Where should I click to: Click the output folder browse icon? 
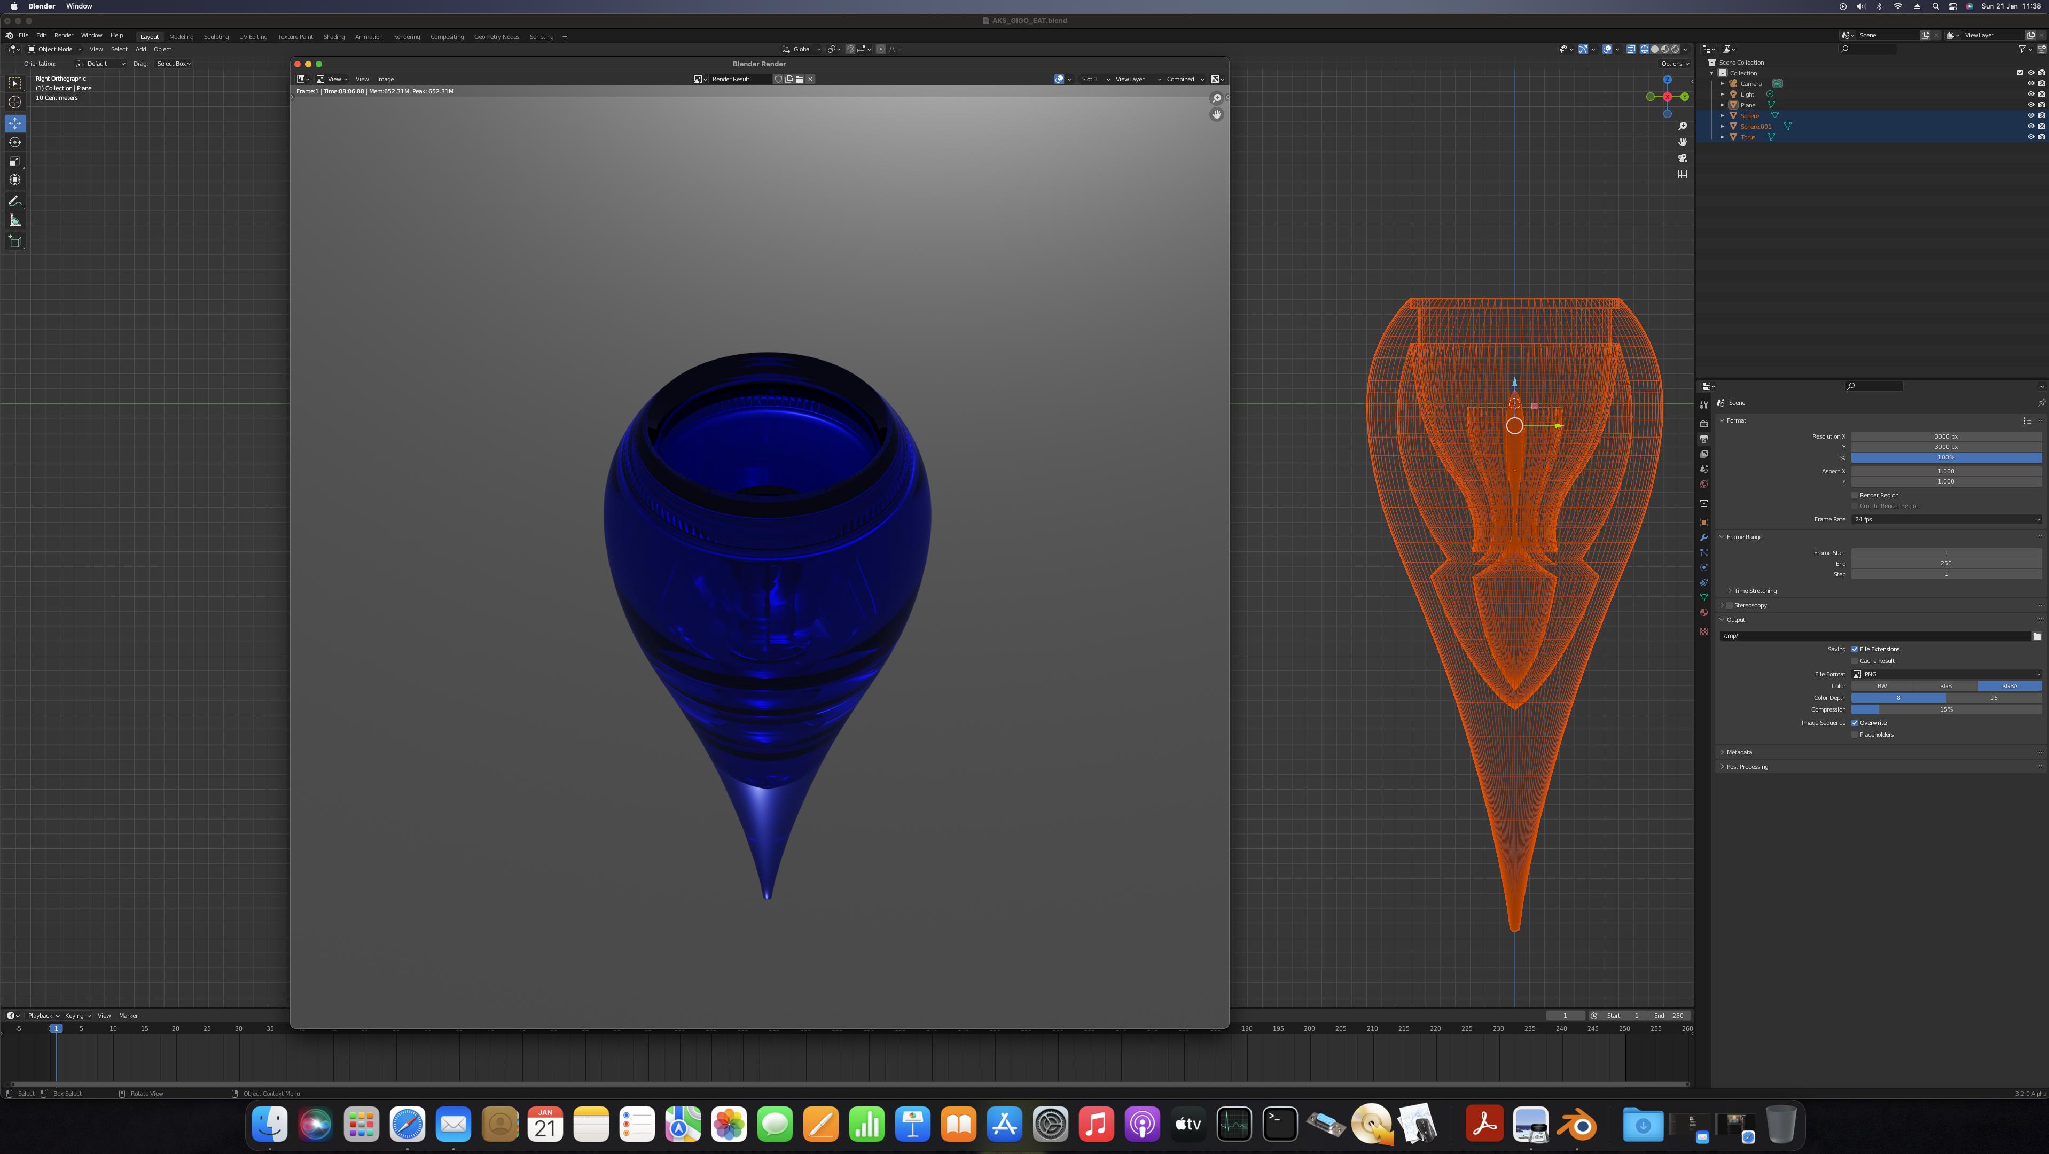[2036, 635]
